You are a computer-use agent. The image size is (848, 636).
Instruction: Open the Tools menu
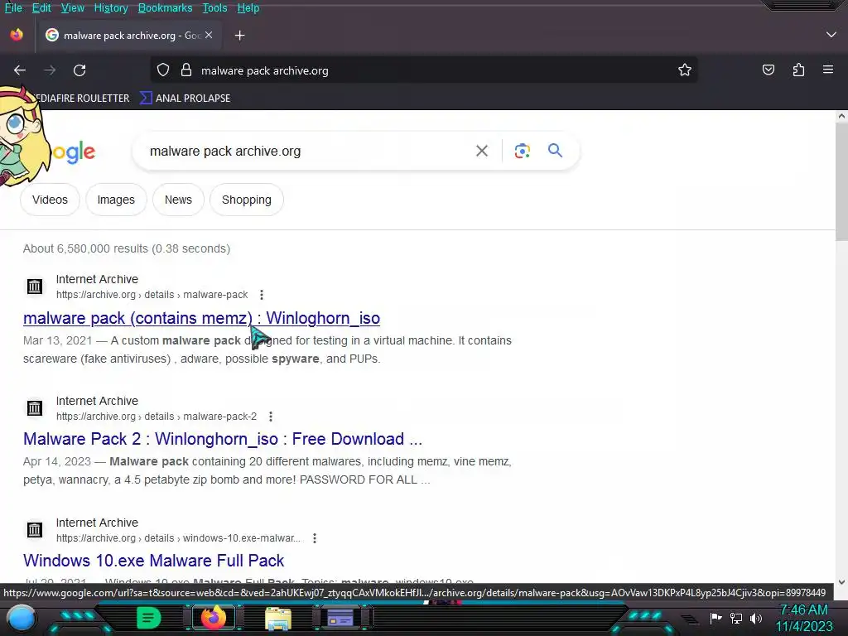click(214, 8)
